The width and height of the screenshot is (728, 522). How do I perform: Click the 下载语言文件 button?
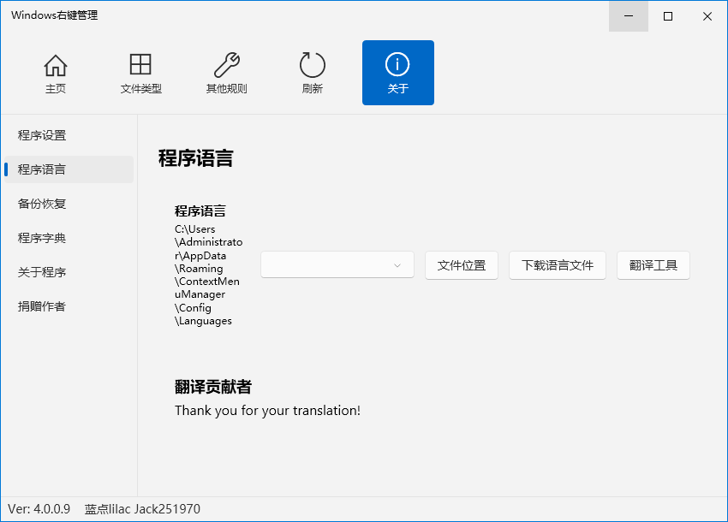[558, 265]
